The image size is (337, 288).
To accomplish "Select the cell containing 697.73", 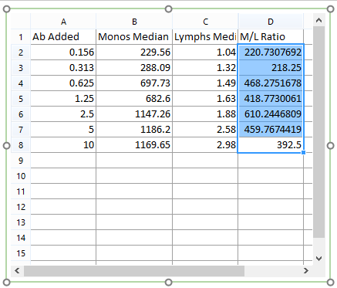I will 134,83.
